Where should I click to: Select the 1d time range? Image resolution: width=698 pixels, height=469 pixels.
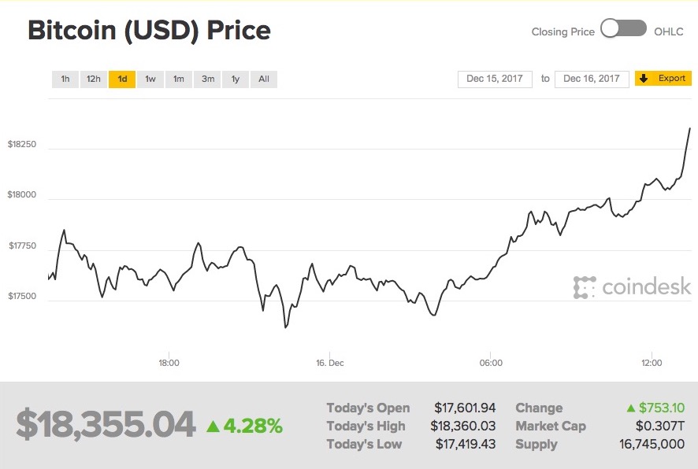(x=122, y=79)
